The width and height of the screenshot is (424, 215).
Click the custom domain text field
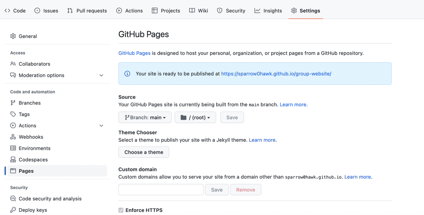coord(161,190)
